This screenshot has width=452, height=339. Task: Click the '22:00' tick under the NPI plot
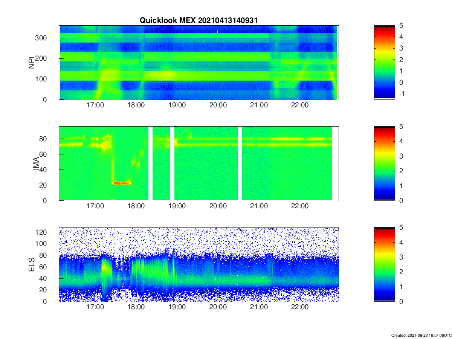pyautogui.click(x=300, y=105)
